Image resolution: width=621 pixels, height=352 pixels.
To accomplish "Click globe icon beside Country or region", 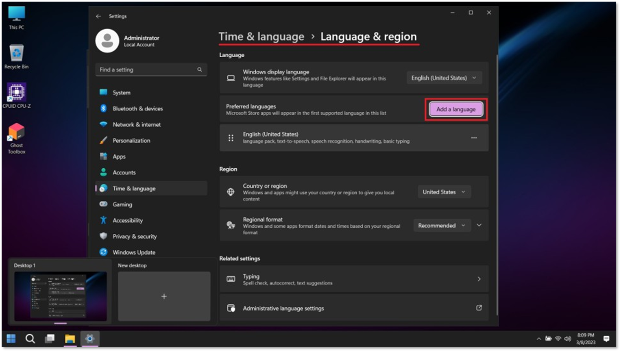I will tap(231, 192).
